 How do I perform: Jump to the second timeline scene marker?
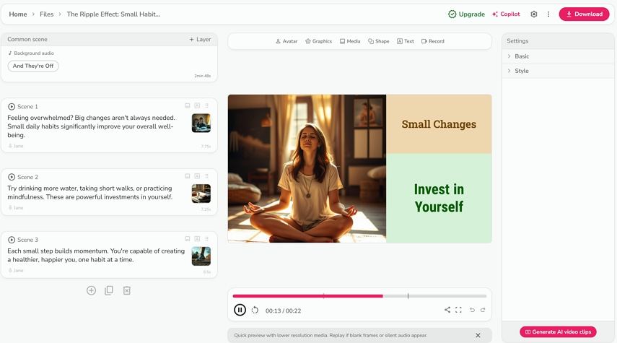click(x=408, y=296)
